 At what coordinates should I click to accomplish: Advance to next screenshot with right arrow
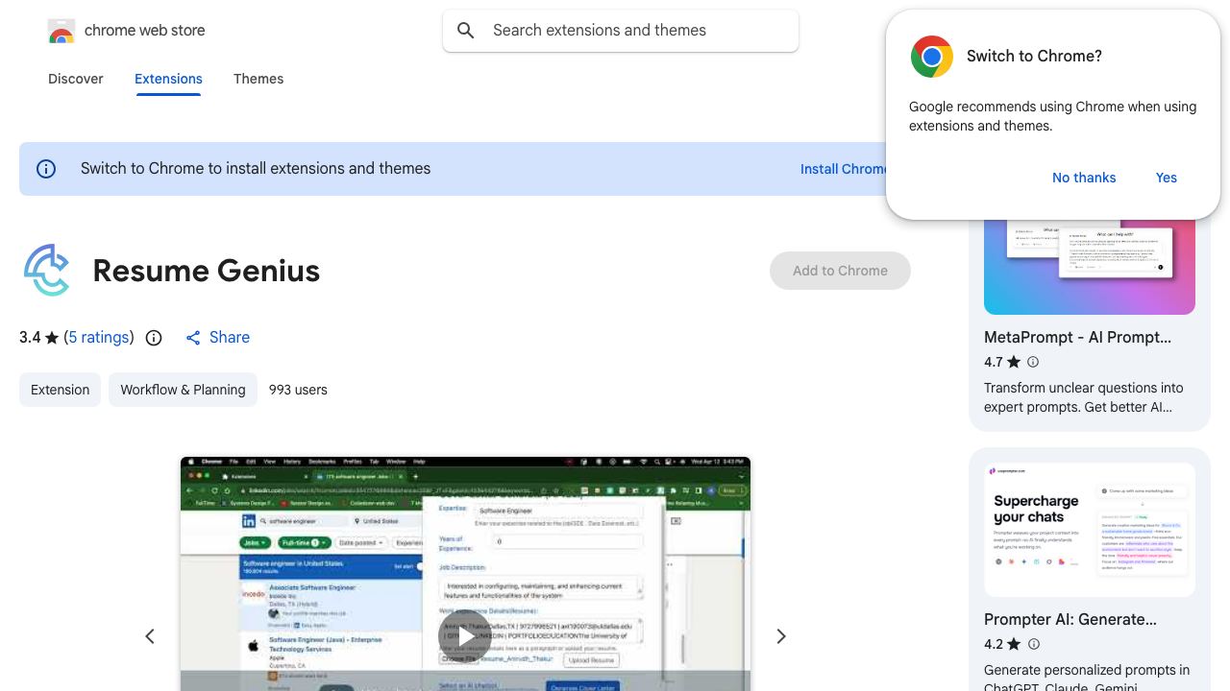click(x=781, y=636)
